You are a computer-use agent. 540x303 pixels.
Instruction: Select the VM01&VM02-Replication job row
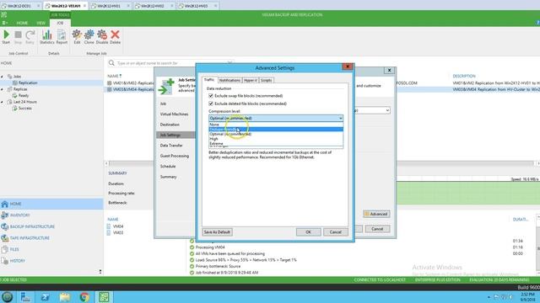point(131,83)
